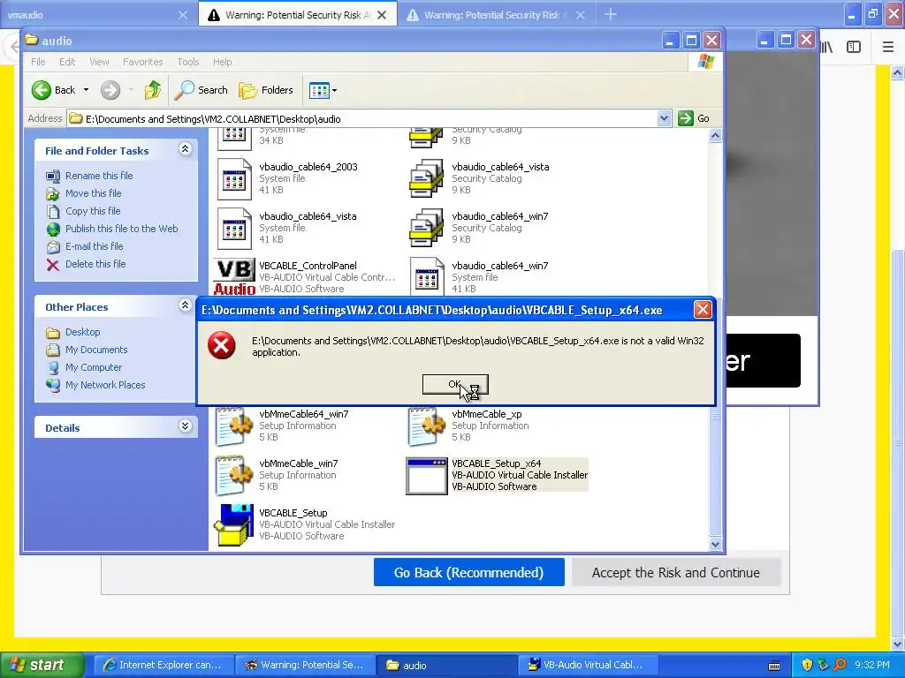905x678 pixels.
Task: Click Accept the Risk and Continue
Action: (676, 572)
